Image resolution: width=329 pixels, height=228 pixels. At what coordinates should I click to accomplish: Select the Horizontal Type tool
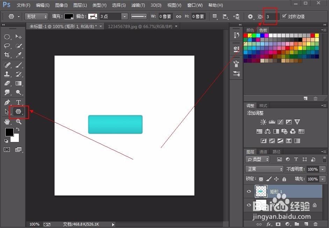19,102
